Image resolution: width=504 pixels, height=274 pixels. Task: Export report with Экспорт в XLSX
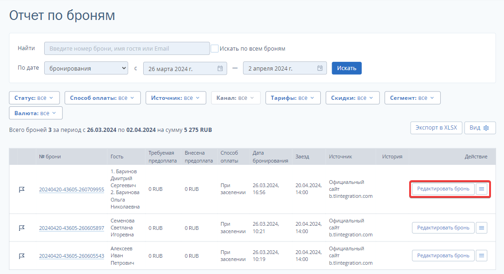(x=436, y=128)
